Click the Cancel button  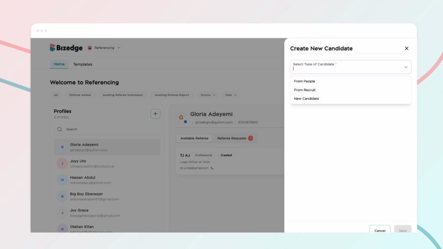pos(380,230)
